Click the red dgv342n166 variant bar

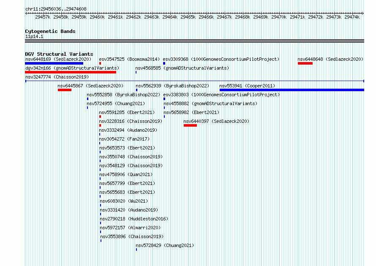coord(71,72)
